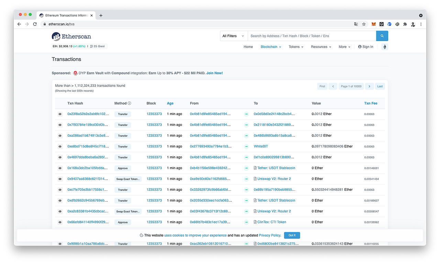The width and height of the screenshot is (440, 264).
Task: Open the WhiteBIT recipient address
Action: 261,146
